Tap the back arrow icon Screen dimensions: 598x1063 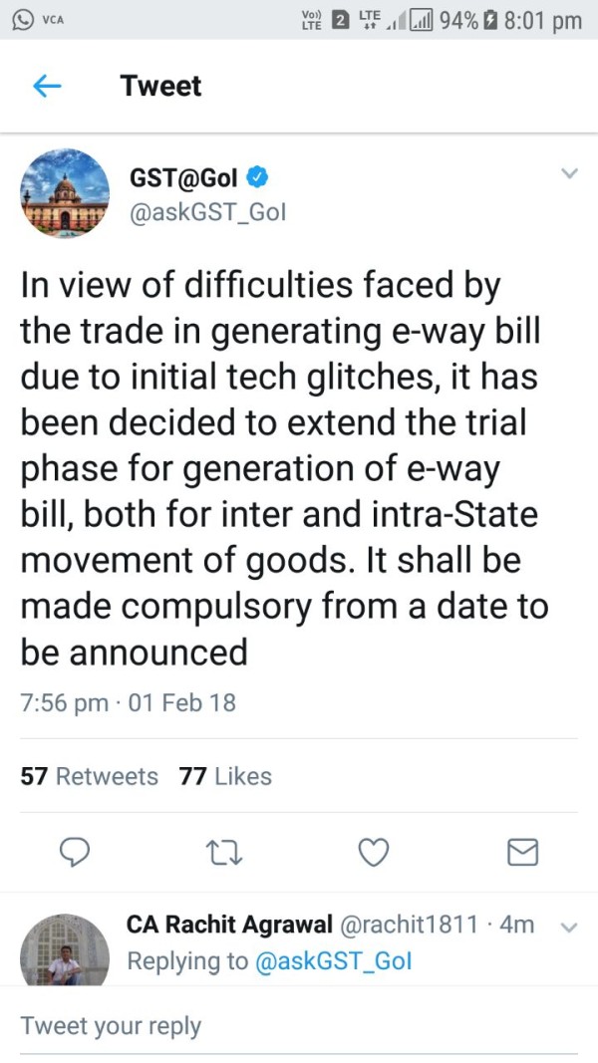(47, 87)
